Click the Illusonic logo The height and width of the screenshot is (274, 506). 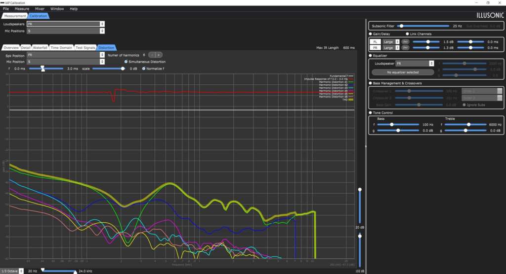(490, 15)
